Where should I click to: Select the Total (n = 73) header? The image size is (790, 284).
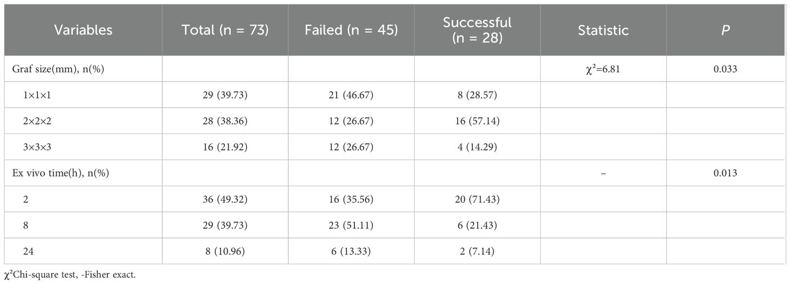(x=225, y=30)
